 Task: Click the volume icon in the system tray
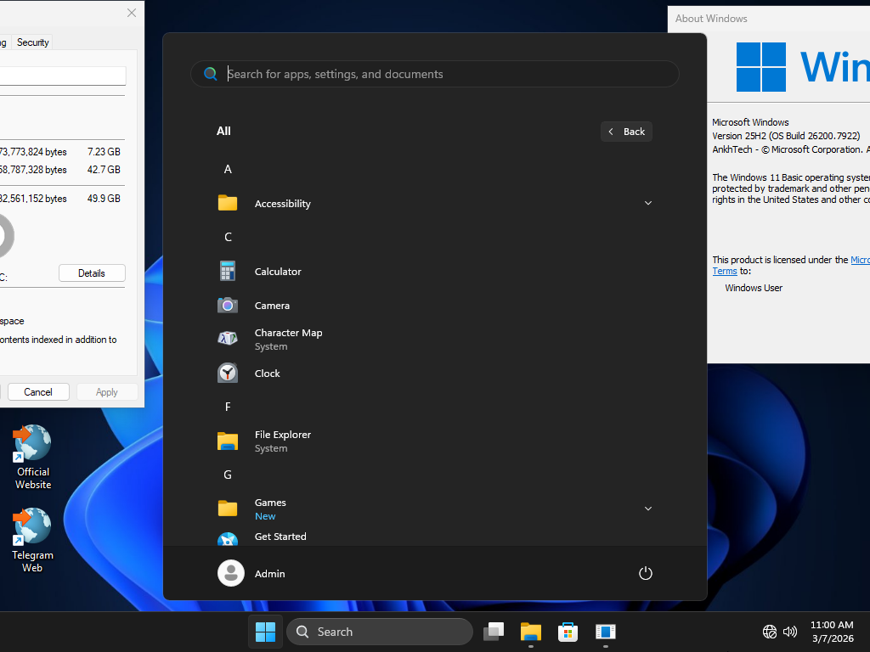click(x=790, y=632)
